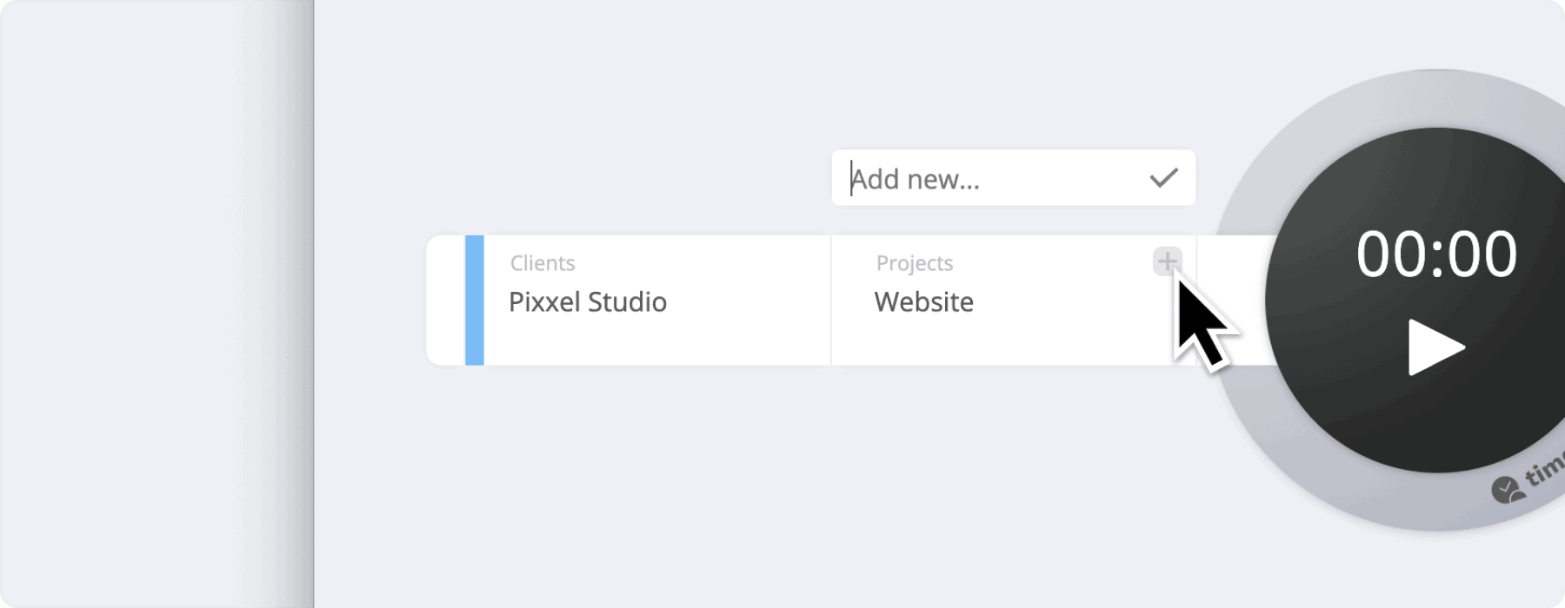The height and width of the screenshot is (608, 1565).
Task: Select the blue color bar beside Clients
Action: (x=475, y=300)
